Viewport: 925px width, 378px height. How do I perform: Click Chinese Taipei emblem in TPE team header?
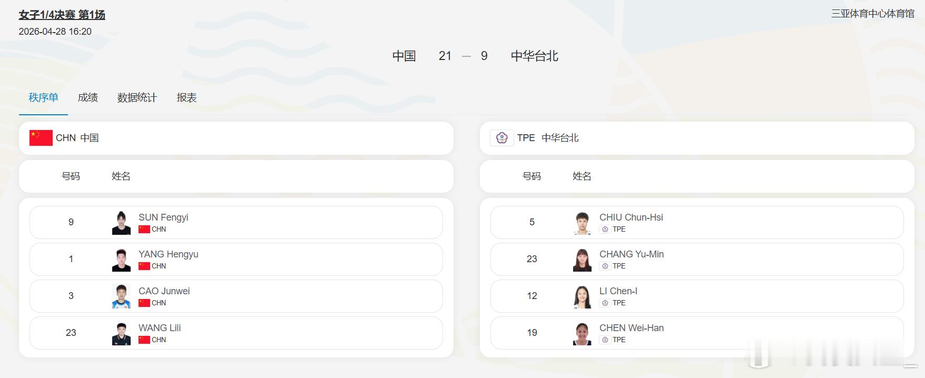[501, 138]
